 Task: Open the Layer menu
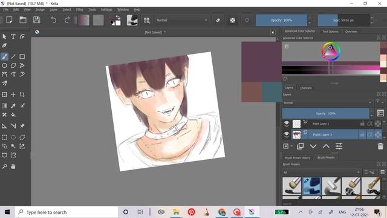point(53,10)
